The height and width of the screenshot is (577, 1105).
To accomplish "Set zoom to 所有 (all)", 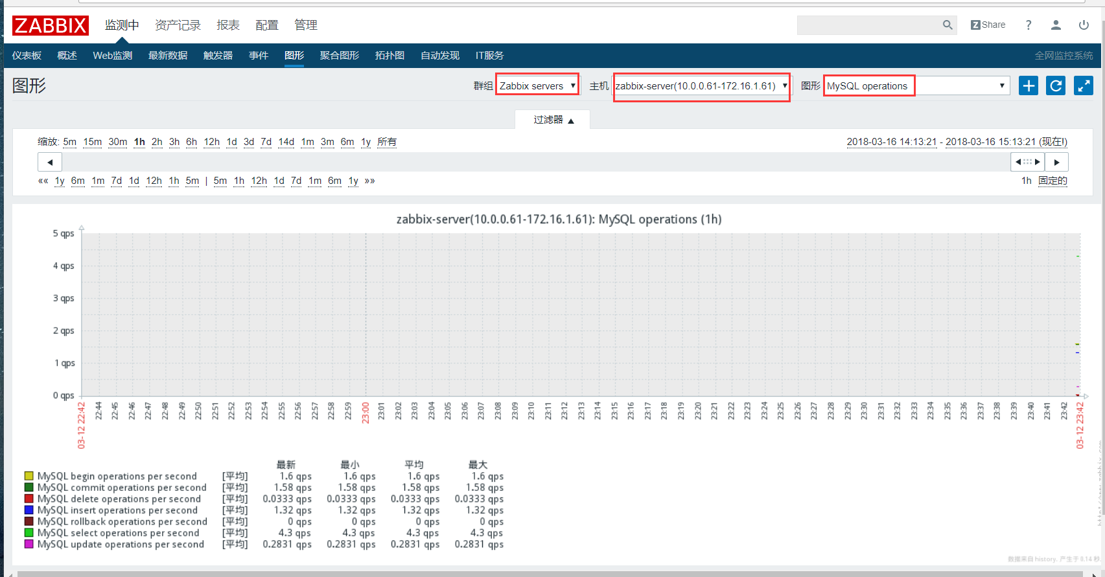I will pos(387,142).
